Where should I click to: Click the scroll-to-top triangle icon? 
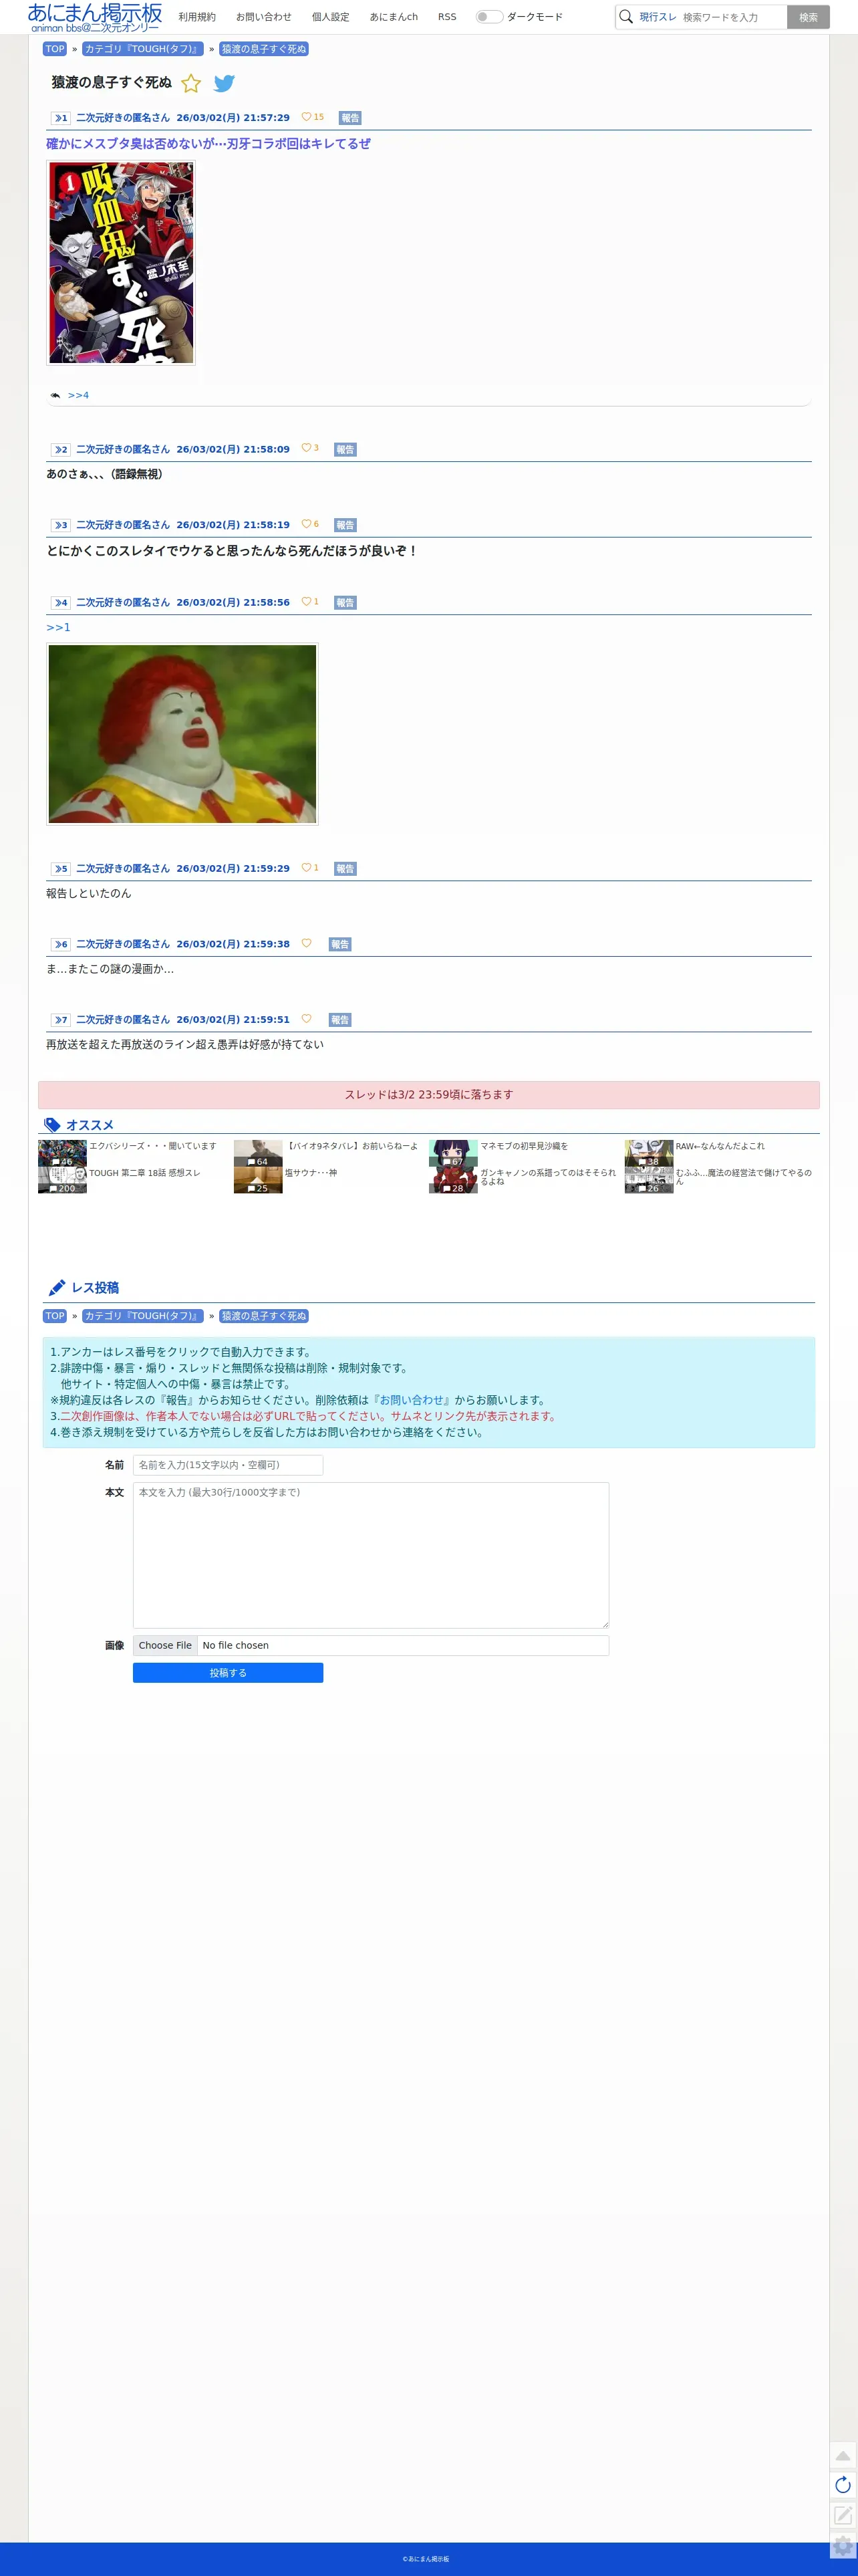pyautogui.click(x=843, y=2455)
